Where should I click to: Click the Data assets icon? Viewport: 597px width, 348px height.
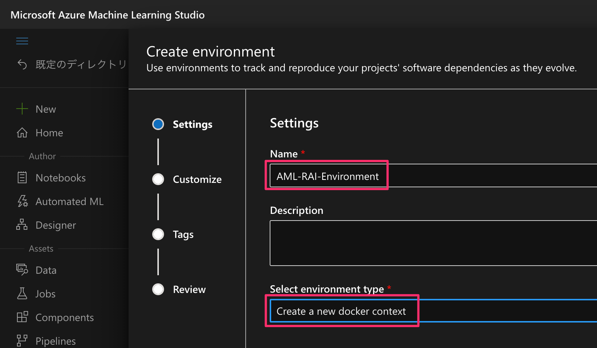(x=22, y=270)
